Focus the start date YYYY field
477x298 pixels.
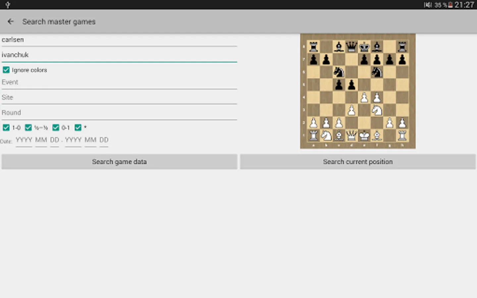coord(24,140)
